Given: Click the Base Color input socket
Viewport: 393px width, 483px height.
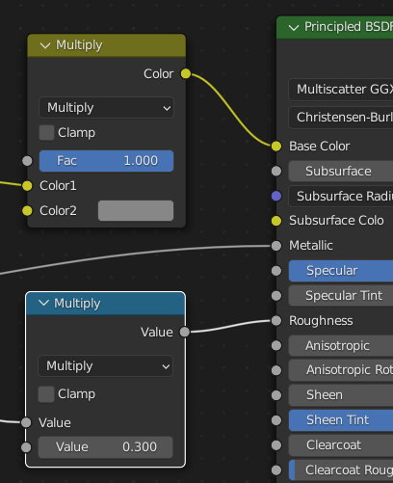Looking at the screenshot, I should [276, 147].
